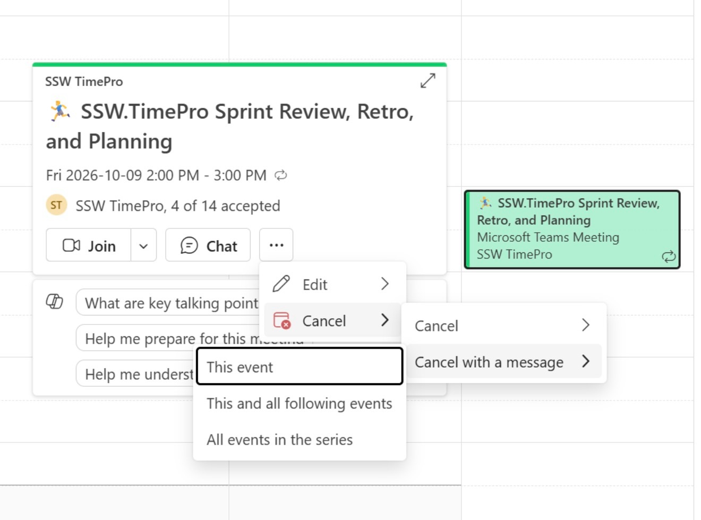Join the Teams meeting
The width and height of the screenshot is (701, 520).
[89, 245]
